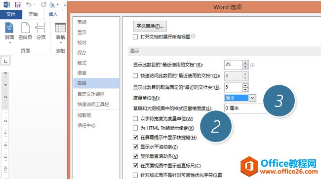
Task: Select the 插入 ribbon tab
Action: 53,14
